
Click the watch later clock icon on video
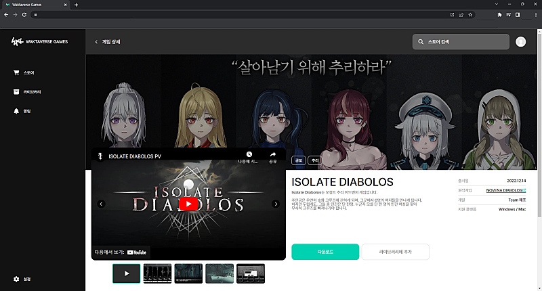point(249,154)
